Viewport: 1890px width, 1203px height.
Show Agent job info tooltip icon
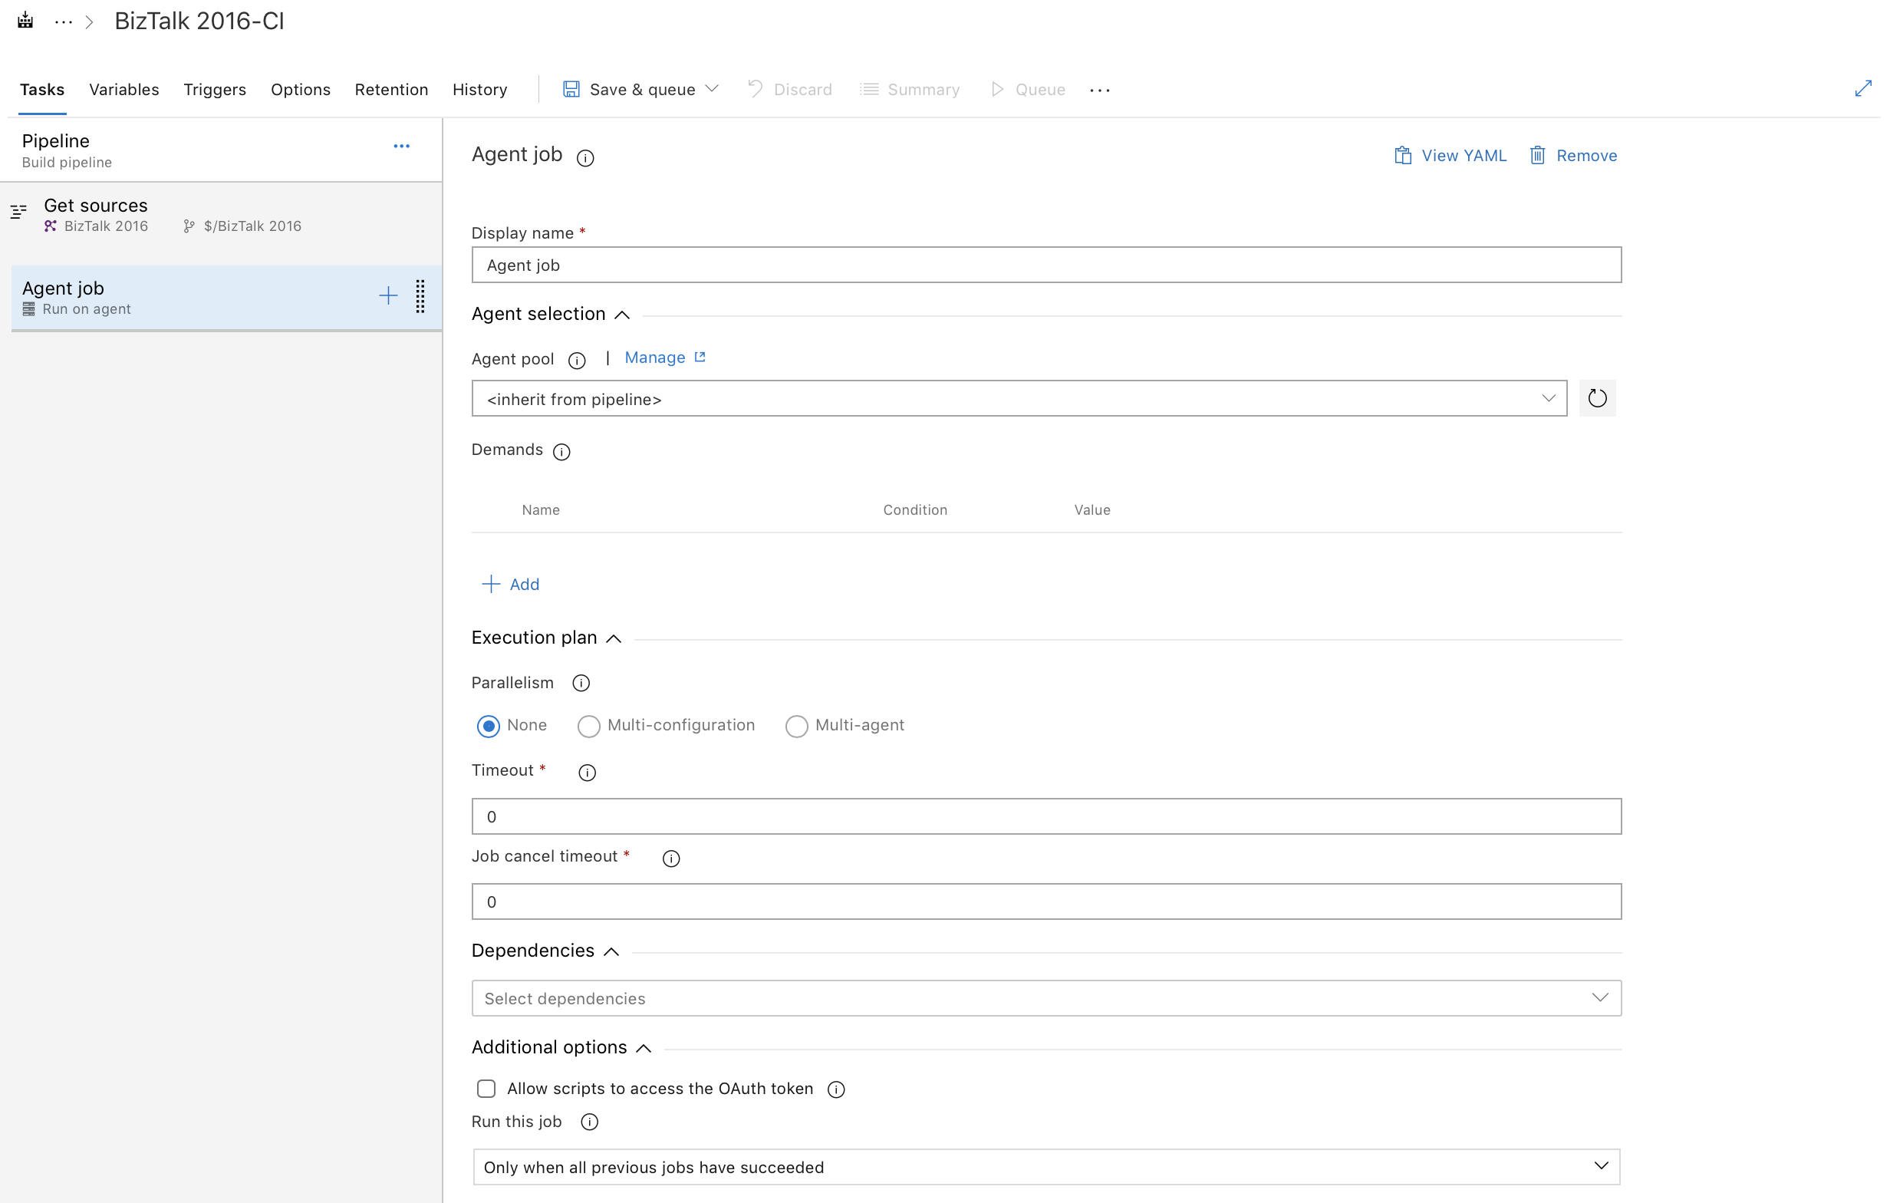click(584, 158)
